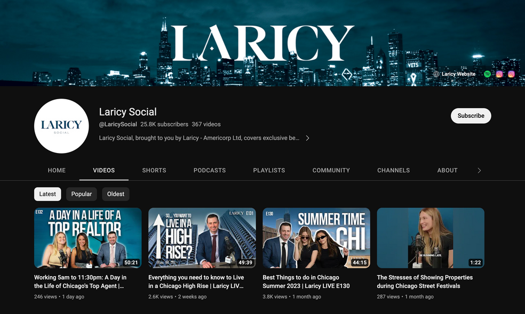Switch to the Home tab

57,171
